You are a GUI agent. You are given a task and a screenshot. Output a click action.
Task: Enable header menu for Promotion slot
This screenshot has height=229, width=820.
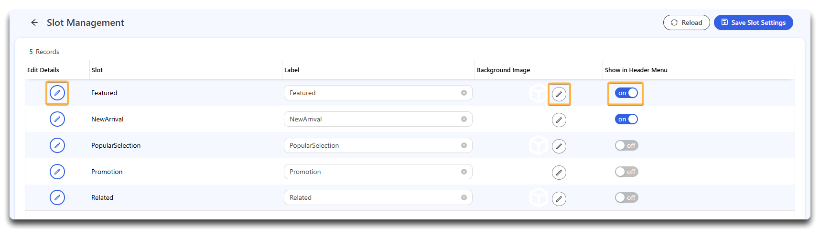click(x=626, y=172)
